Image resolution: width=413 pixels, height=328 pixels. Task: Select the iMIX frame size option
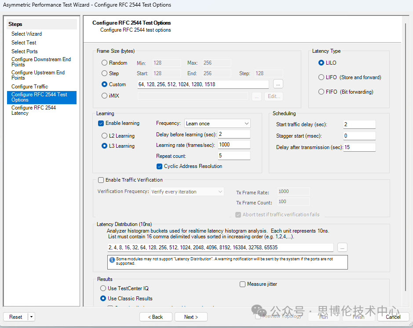coord(104,95)
